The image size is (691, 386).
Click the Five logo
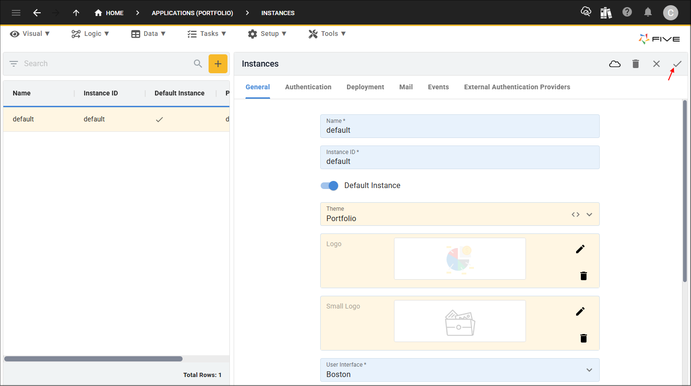tap(659, 39)
